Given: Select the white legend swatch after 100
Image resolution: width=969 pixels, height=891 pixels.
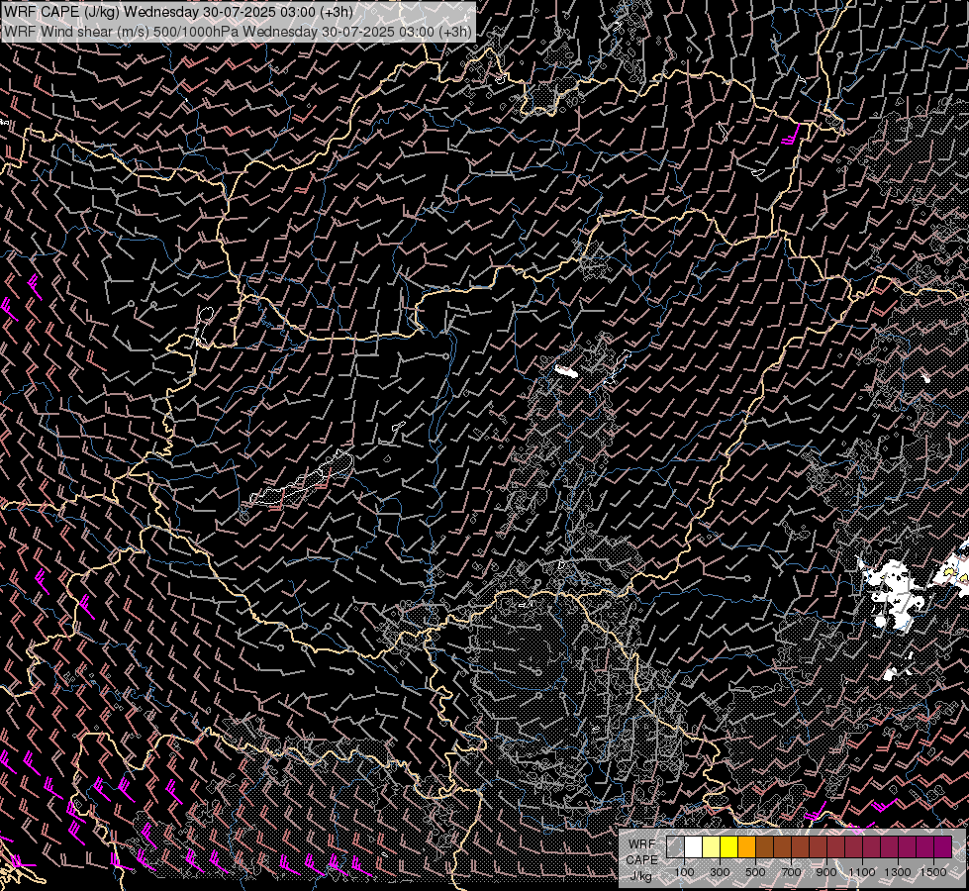Looking at the screenshot, I should 694,847.
